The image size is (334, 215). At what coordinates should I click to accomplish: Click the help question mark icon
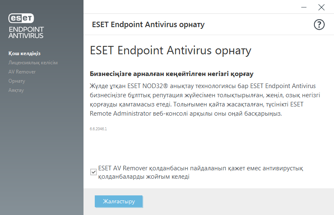point(319,25)
